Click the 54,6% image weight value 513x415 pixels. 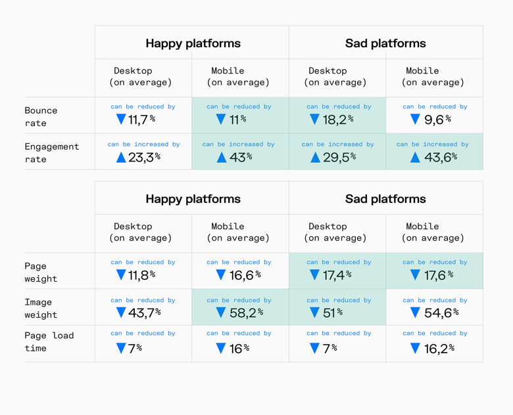click(x=441, y=313)
